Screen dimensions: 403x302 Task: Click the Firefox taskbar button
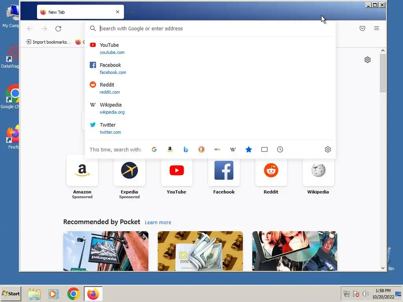93,294
